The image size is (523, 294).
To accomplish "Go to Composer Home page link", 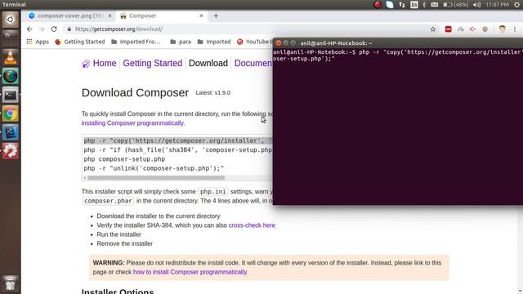I will [x=99, y=64].
